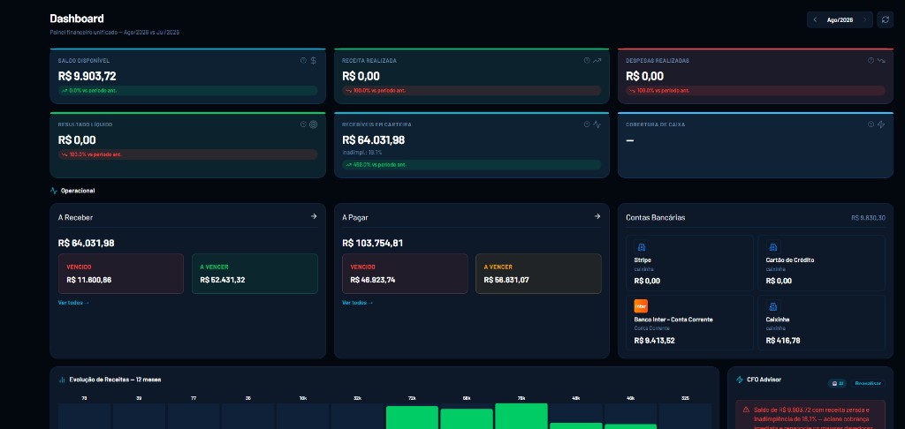Click the 'Operacional' section label
905x429 pixels.
[x=78, y=191]
